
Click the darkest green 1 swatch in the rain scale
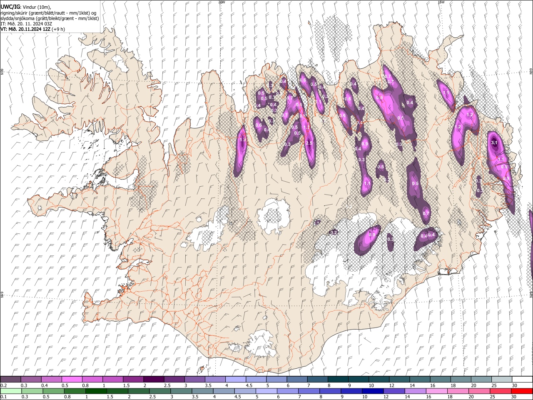[x=96, y=391]
